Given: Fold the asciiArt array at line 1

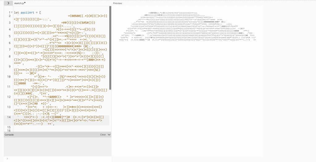Looking at the screenshot, I should coord(12,13).
